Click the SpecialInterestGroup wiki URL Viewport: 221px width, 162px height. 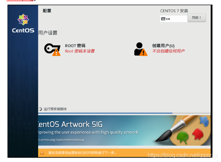coord(61,140)
